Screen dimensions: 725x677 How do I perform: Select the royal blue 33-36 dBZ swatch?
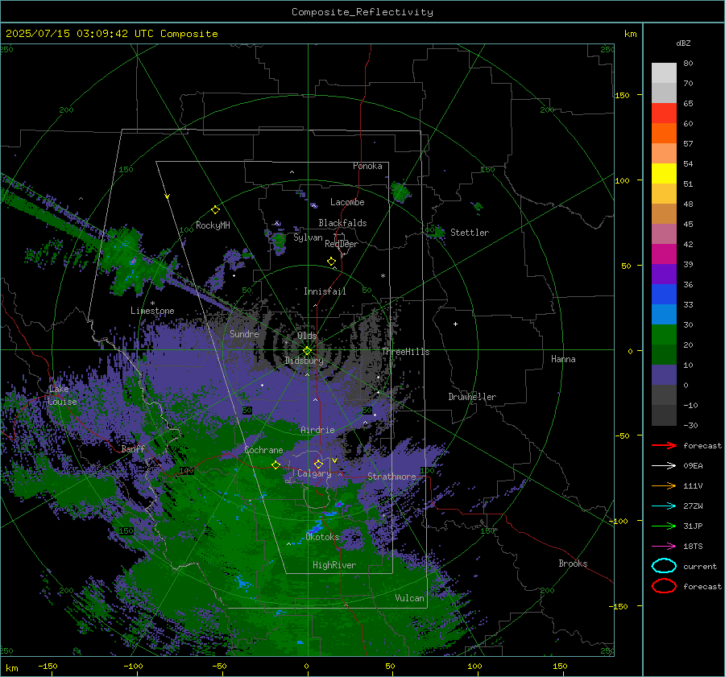664,295
